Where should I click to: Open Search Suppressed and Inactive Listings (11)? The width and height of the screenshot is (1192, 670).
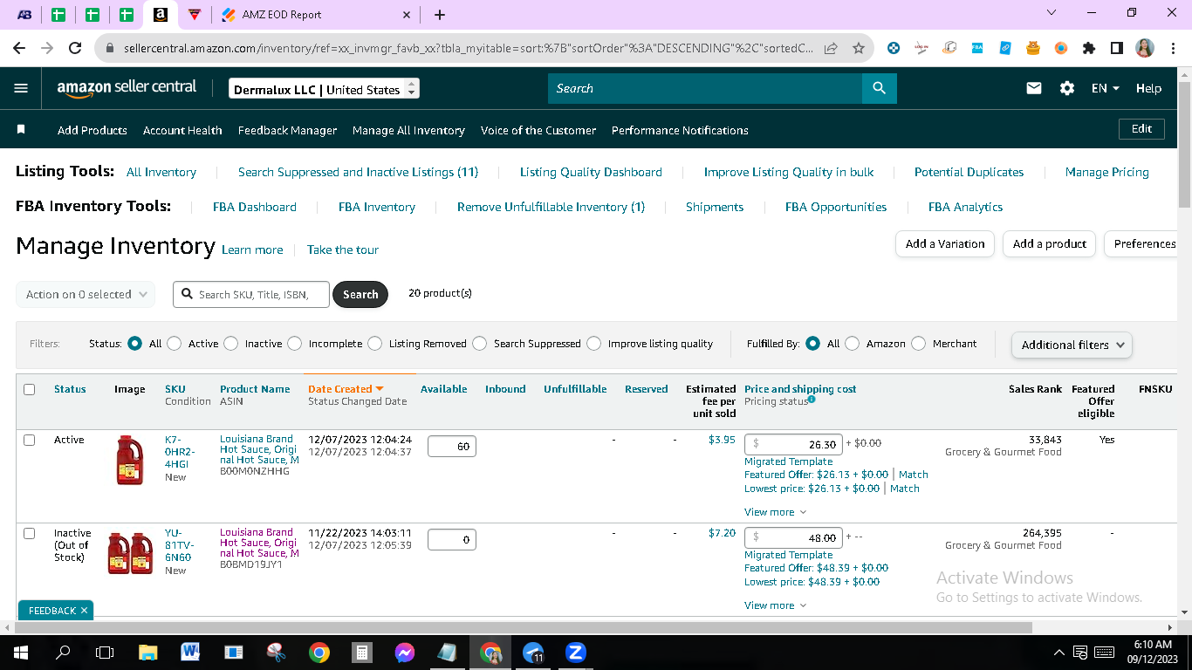click(x=358, y=172)
